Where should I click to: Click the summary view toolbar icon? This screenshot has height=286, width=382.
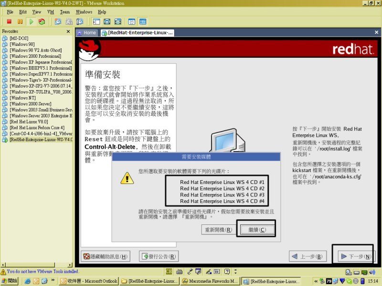(132, 21)
